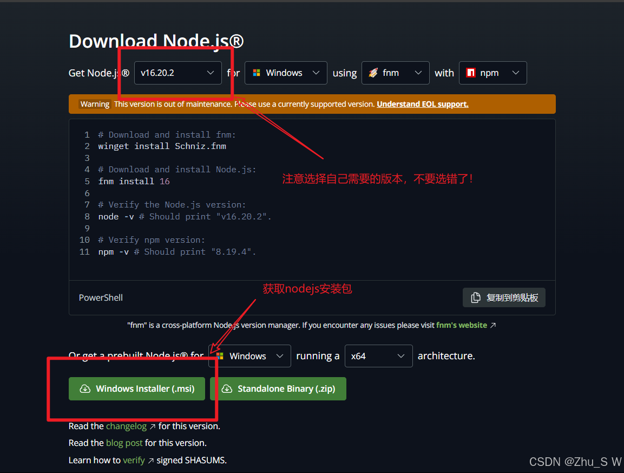Click download cloud icon on Windows Installer
Screen dimensions: 624x473
85,388
